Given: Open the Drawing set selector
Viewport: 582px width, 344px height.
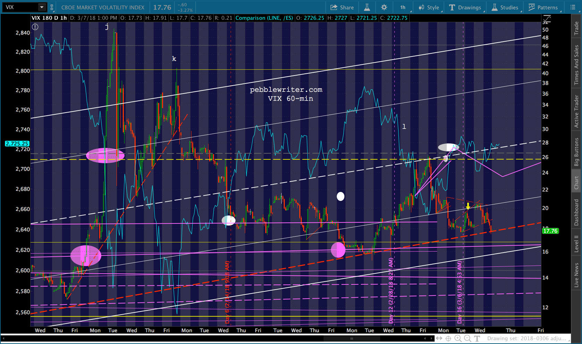Looking at the screenshot, I should 526,338.
